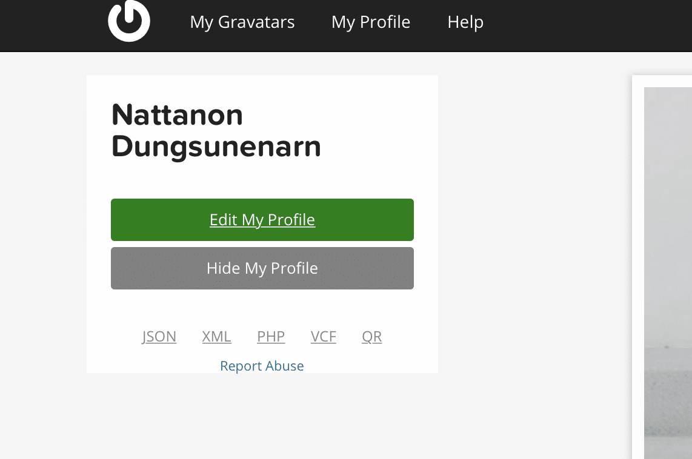Click blank white area of profile card
This screenshot has width=692, height=459.
pos(376,121)
